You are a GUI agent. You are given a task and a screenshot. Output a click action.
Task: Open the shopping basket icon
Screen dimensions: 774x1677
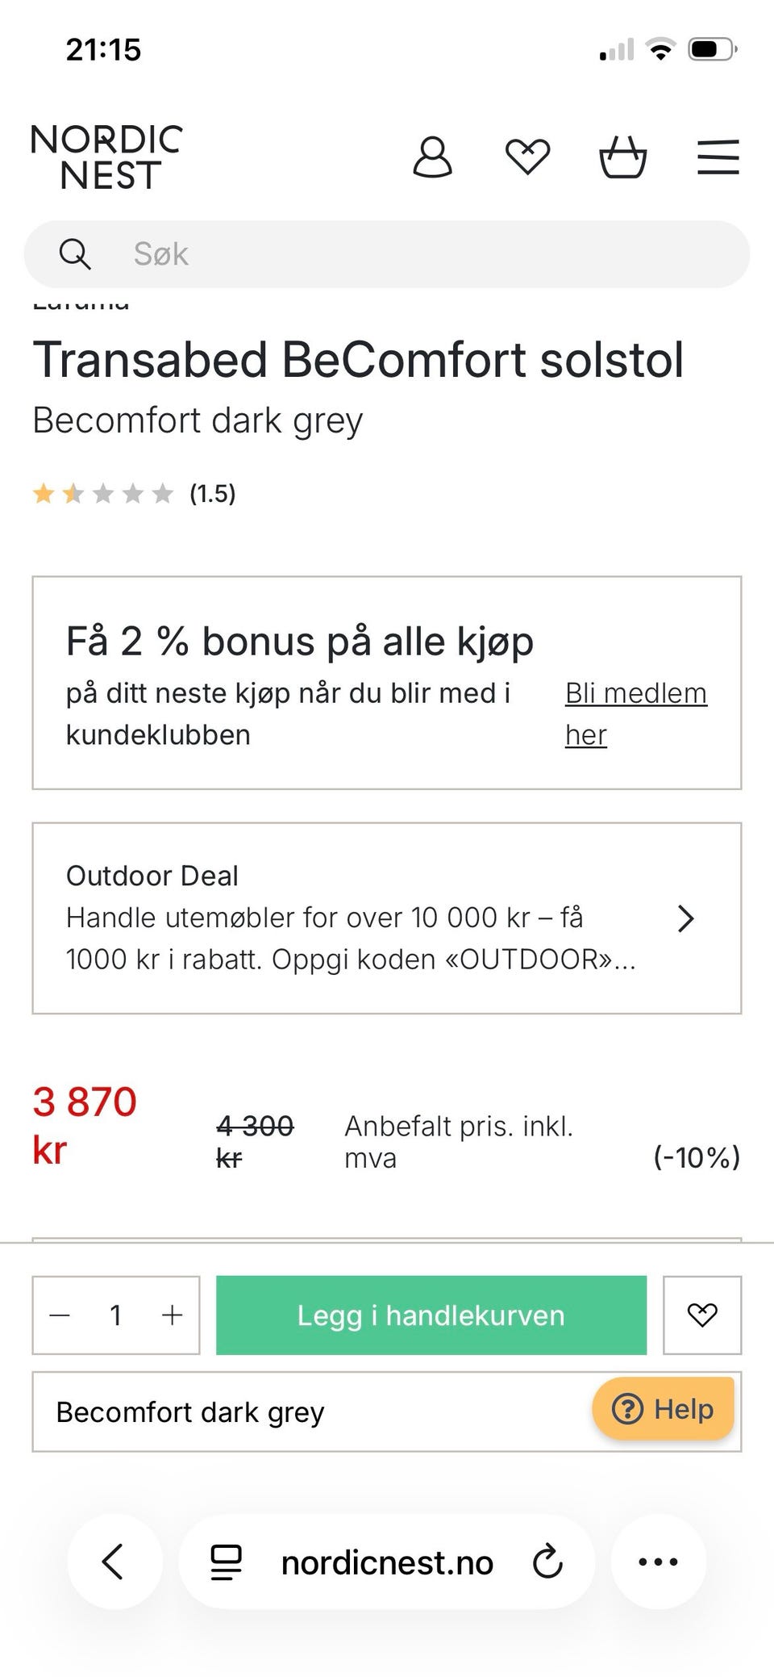click(x=622, y=157)
